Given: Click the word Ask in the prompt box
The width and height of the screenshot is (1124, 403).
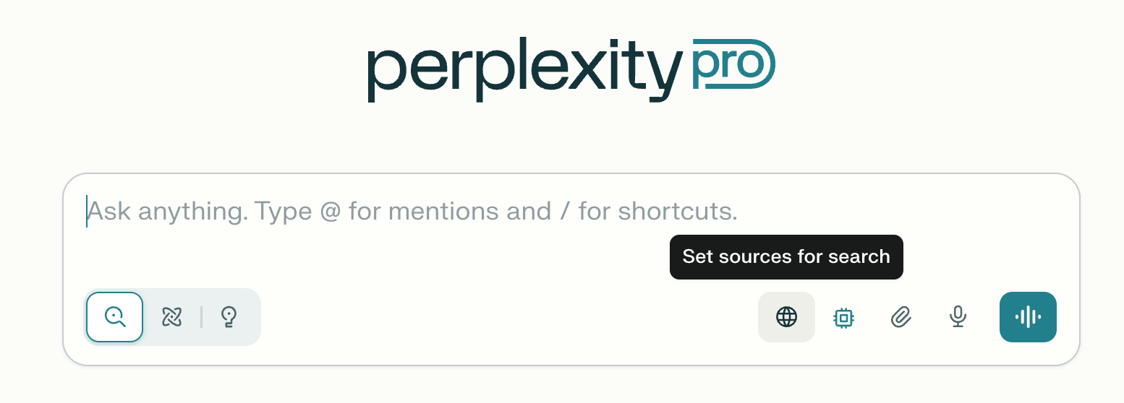Looking at the screenshot, I should [109, 212].
